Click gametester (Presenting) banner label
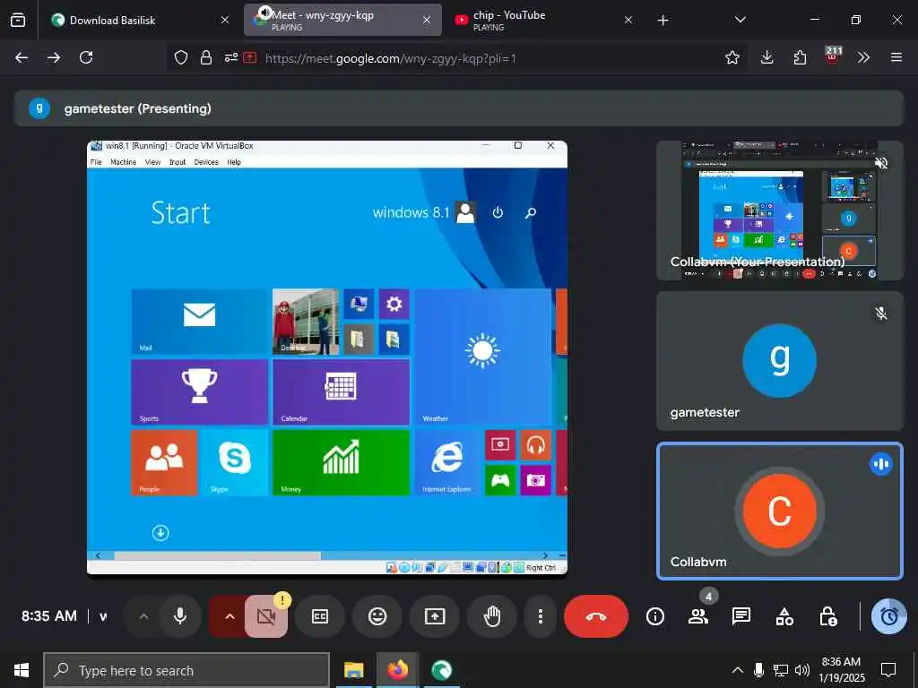The image size is (918, 688). 137,108
